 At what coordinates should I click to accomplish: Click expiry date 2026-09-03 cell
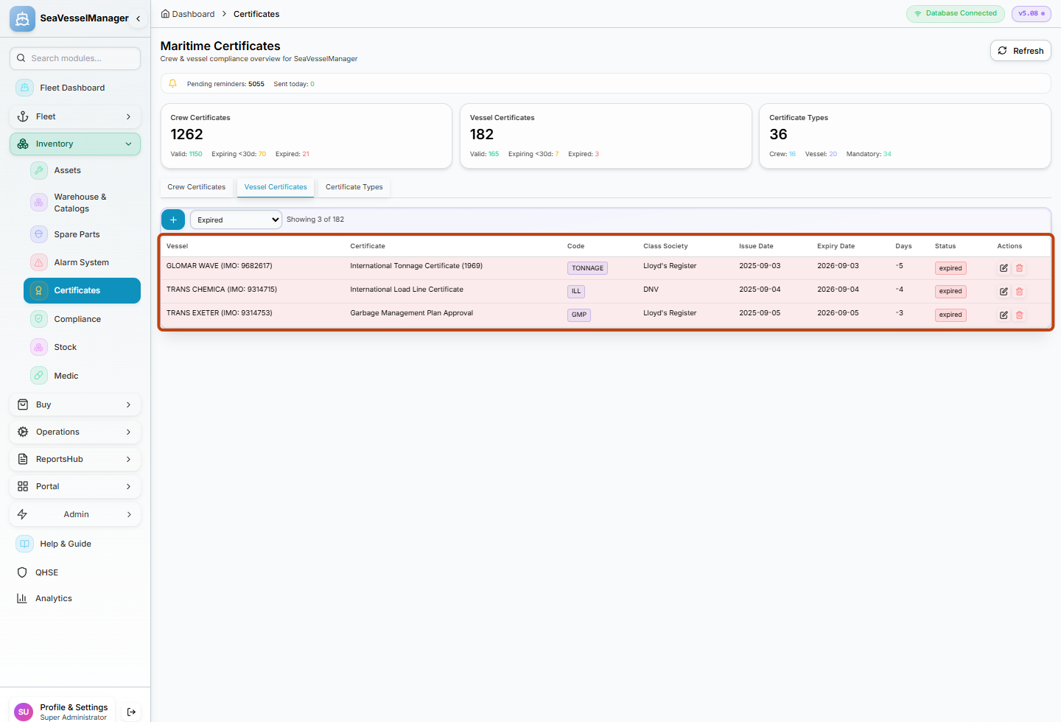click(x=838, y=266)
